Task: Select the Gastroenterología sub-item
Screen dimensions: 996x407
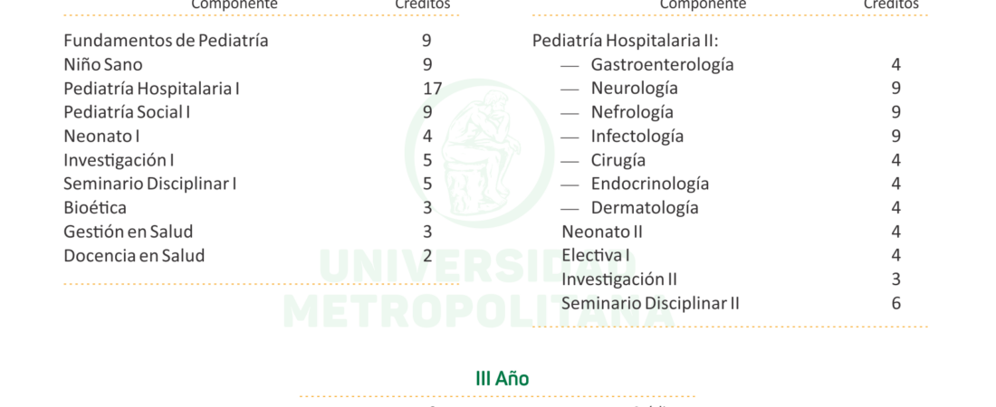Action: pyautogui.click(x=663, y=65)
